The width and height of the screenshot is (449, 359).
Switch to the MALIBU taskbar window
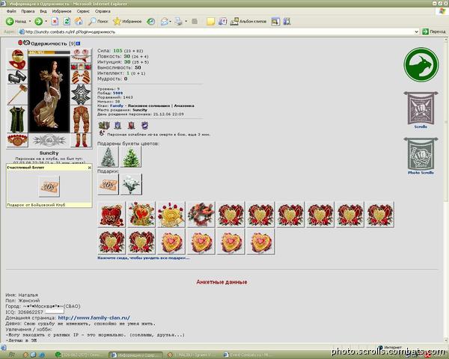193,355
